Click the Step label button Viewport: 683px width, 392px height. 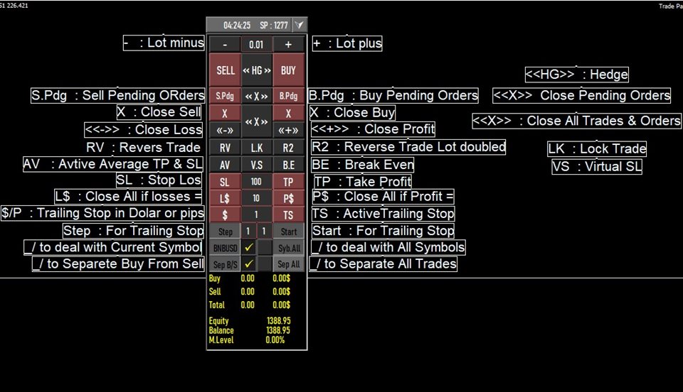(226, 232)
